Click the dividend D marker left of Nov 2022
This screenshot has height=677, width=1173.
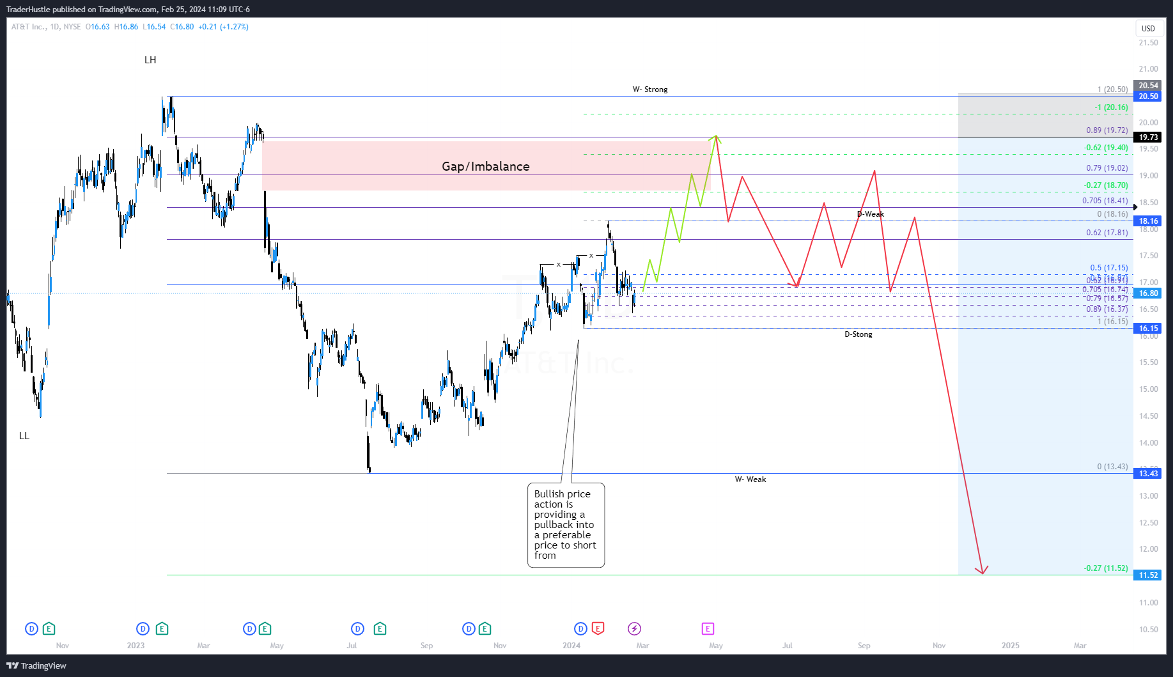click(31, 629)
